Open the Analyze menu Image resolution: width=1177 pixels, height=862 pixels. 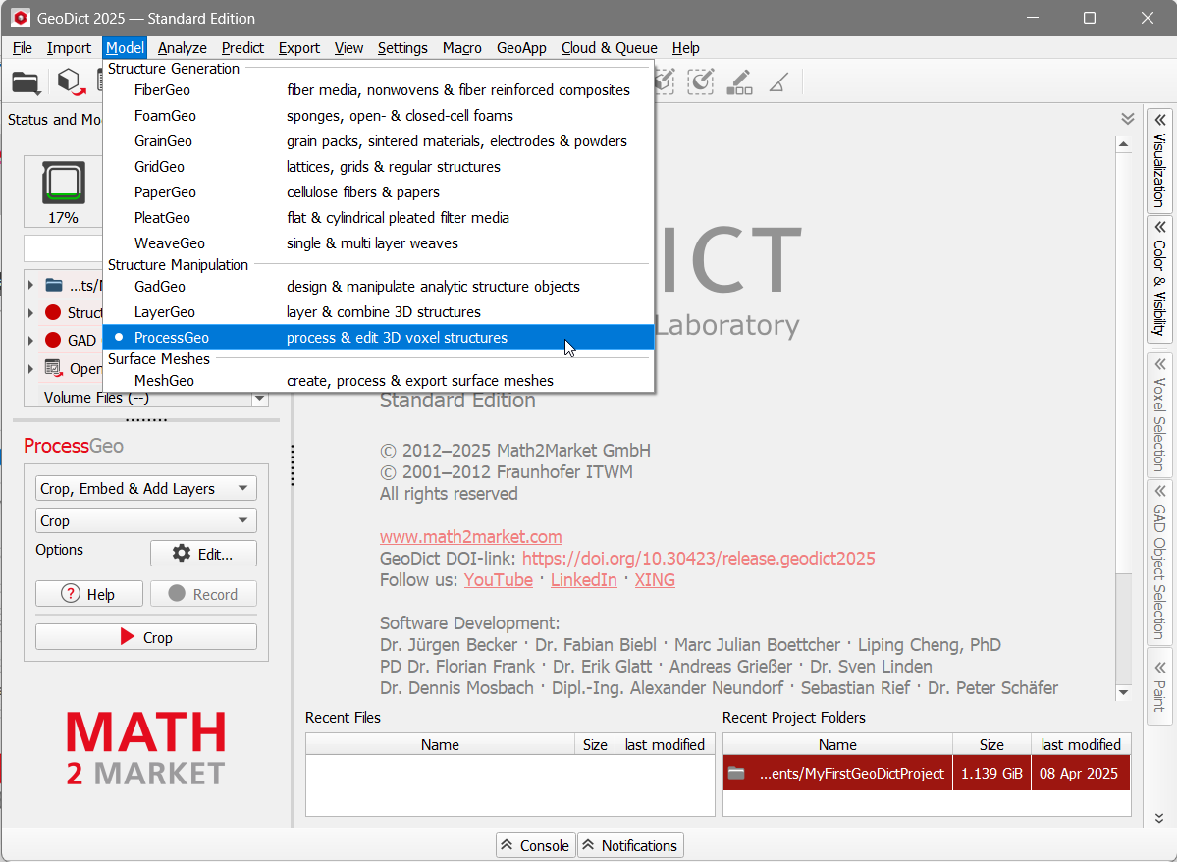tap(182, 47)
